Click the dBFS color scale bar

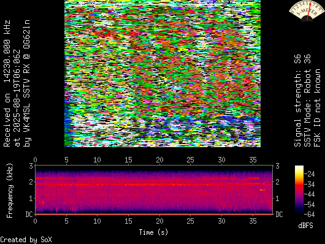point(299,189)
